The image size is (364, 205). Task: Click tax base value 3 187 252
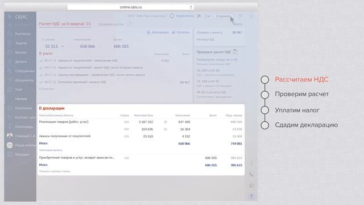pyautogui.click(x=146, y=122)
